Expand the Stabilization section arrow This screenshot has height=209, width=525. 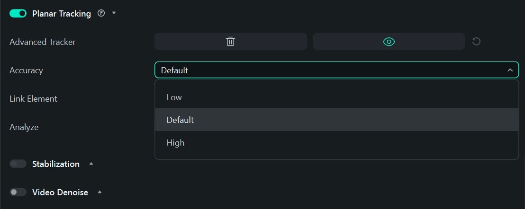point(91,164)
